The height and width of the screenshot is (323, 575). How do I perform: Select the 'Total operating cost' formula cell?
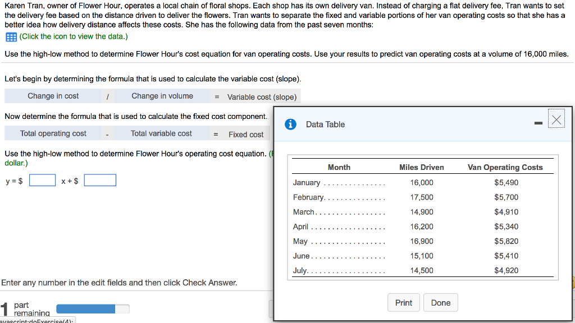tap(53, 133)
